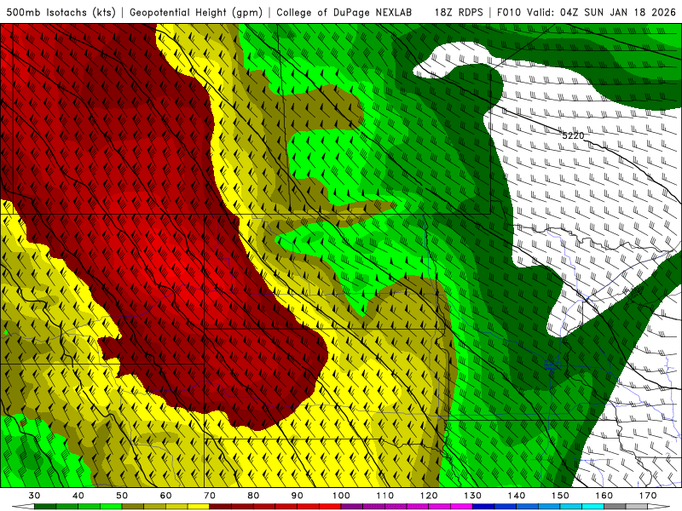Select the dark gray 160-165 kt legend swatch
This screenshot has height=511, width=682.
(615, 507)
